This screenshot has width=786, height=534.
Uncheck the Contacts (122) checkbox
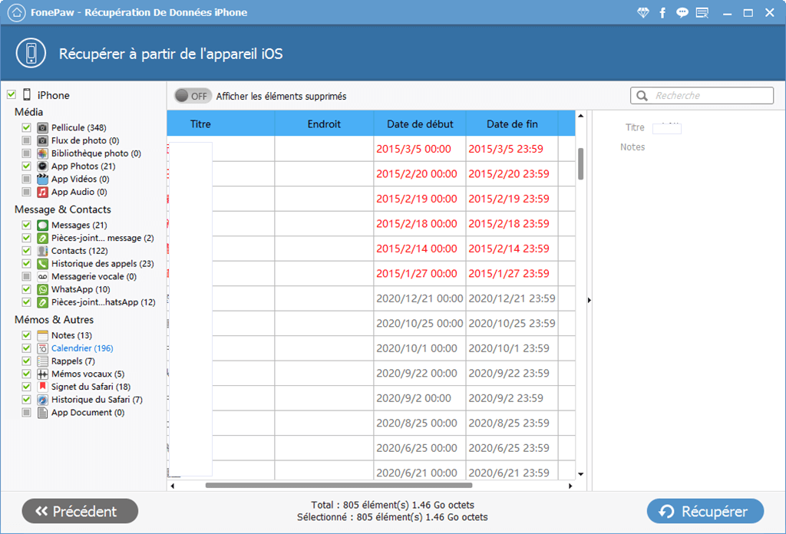(27, 251)
